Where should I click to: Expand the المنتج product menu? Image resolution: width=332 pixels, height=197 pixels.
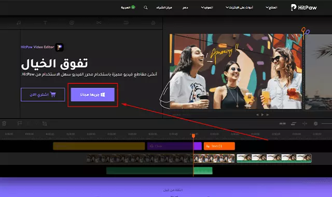click(271, 8)
